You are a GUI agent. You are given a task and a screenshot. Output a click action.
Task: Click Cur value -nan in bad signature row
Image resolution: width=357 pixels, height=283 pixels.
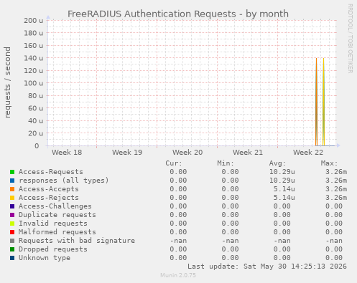click(x=178, y=241)
